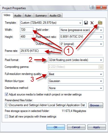Expand the Field order dropdown

(82, 30)
